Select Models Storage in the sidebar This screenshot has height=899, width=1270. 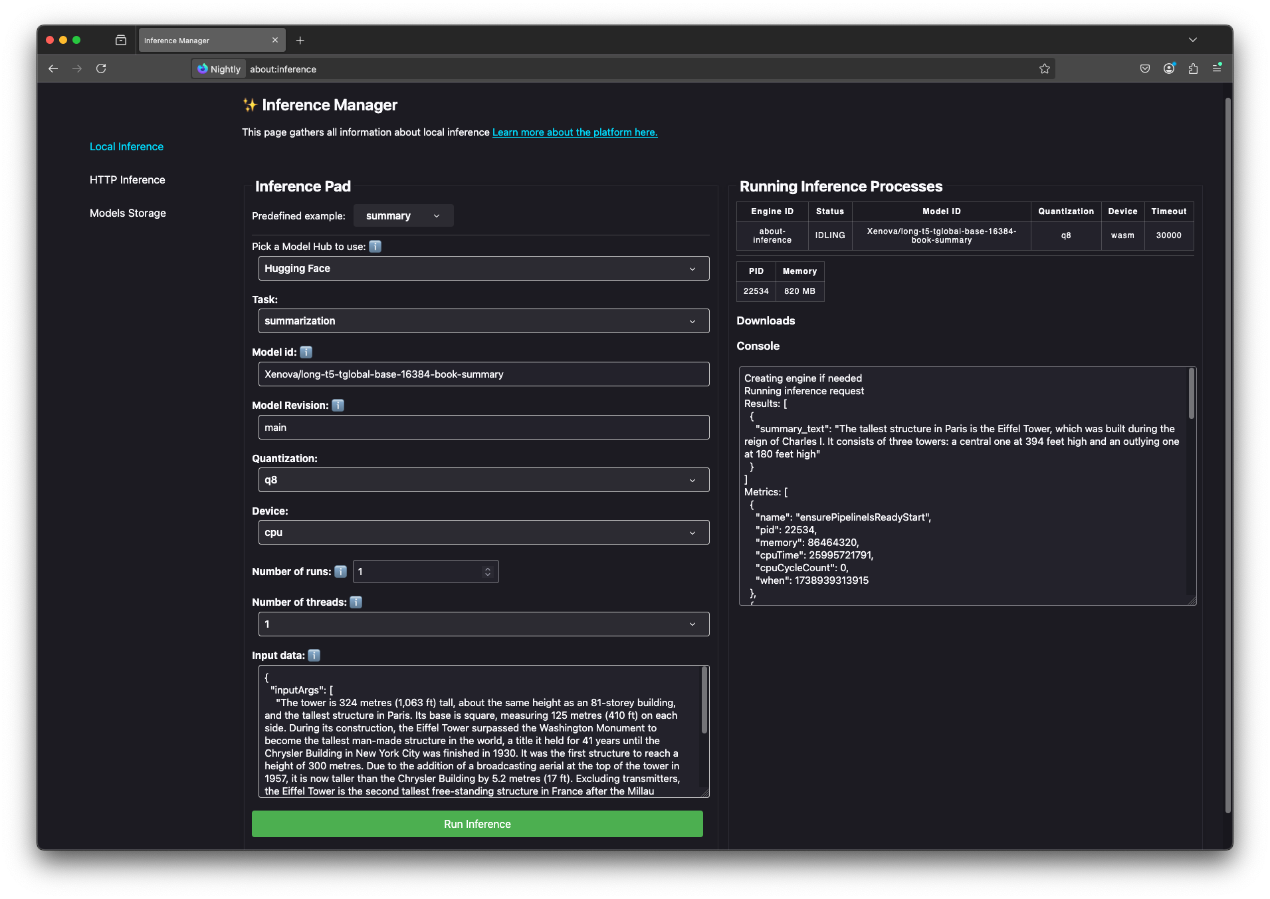coord(128,213)
